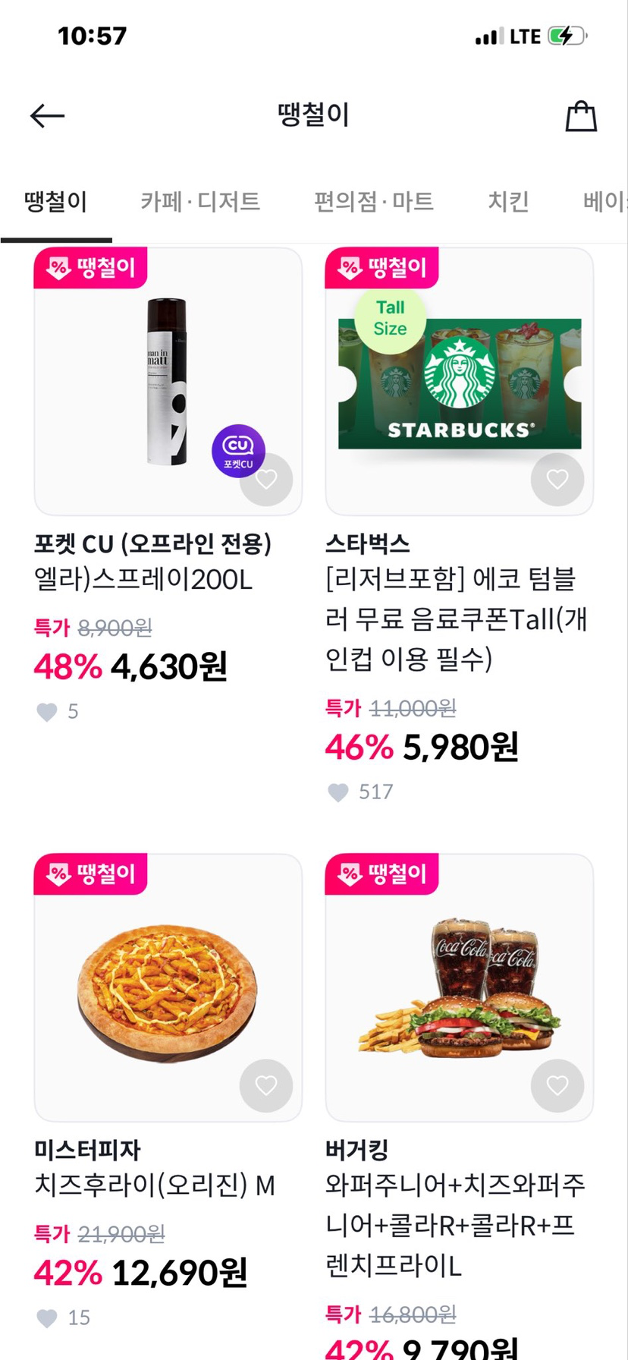Toggle wishlist heart on Mr. Pizza item

click(266, 1086)
